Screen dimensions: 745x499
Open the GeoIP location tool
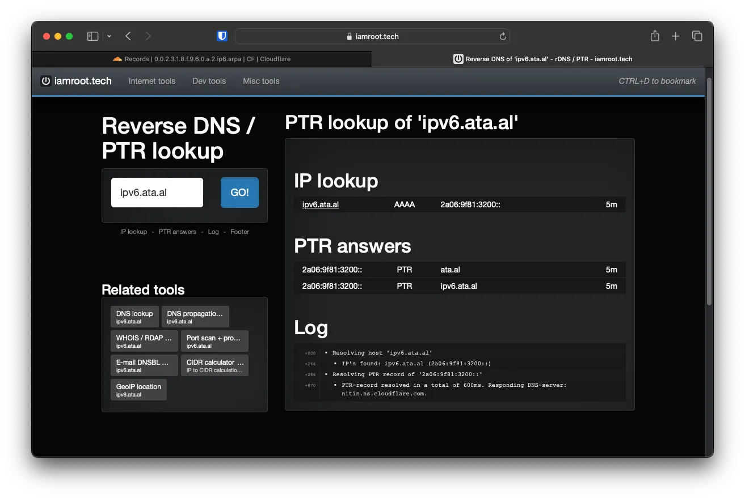[138, 390]
